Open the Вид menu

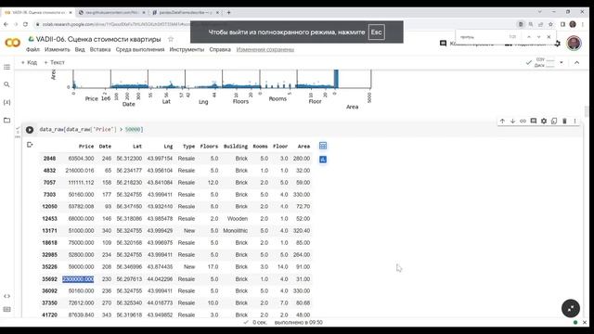tap(80, 49)
